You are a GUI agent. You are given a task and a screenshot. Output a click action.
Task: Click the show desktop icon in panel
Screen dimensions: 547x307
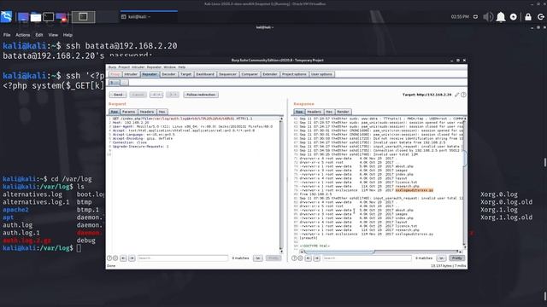coord(23,17)
